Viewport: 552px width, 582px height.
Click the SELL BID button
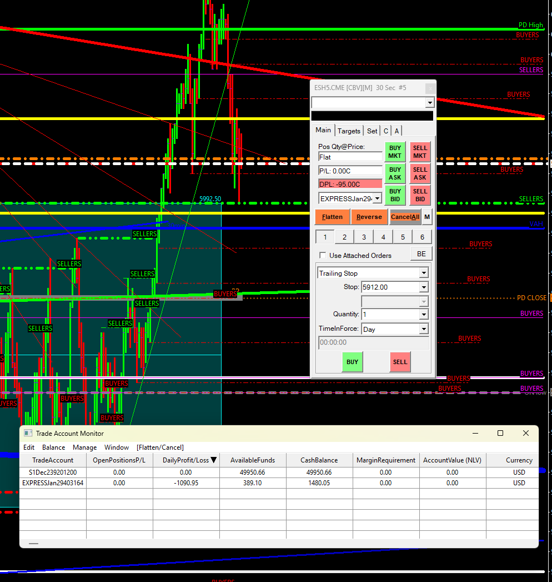[420, 195]
